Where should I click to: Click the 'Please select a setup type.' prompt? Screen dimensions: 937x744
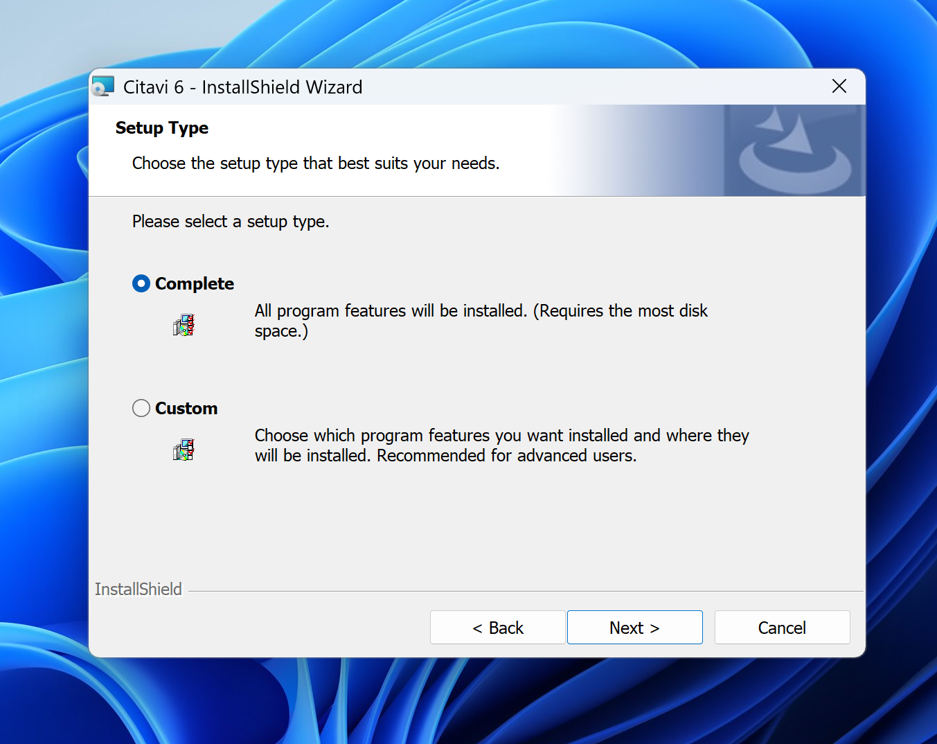(x=231, y=222)
